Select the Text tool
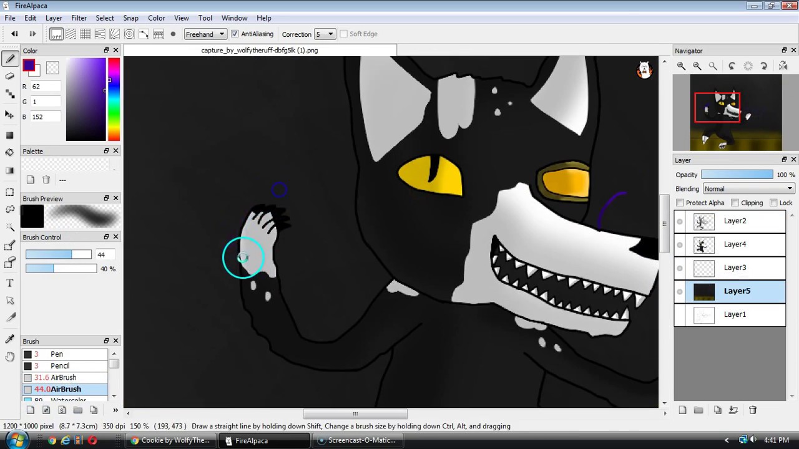This screenshot has width=799, height=449. (9, 283)
